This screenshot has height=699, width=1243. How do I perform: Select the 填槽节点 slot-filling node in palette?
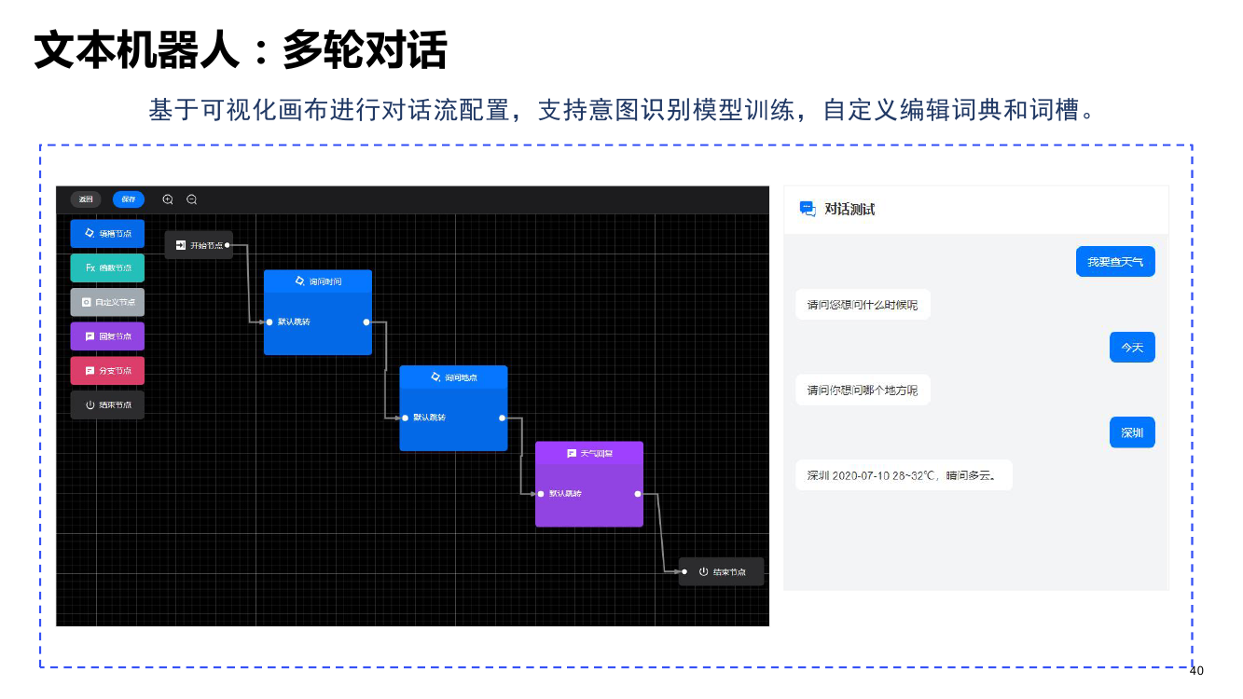[107, 233]
